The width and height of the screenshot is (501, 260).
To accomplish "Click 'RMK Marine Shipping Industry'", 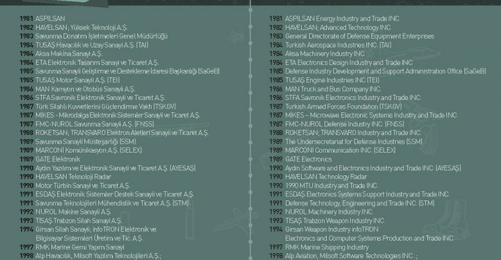I will click(x=327, y=247).
